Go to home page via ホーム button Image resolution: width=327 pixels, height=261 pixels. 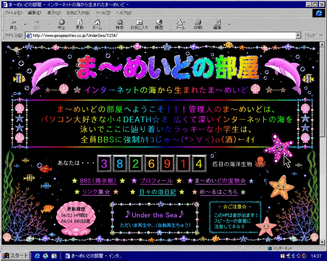[97, 24]
